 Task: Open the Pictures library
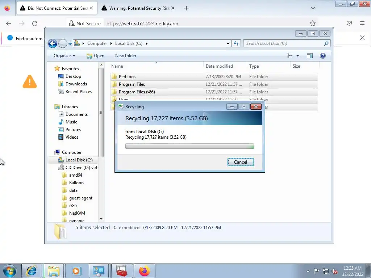click(73, 130)
